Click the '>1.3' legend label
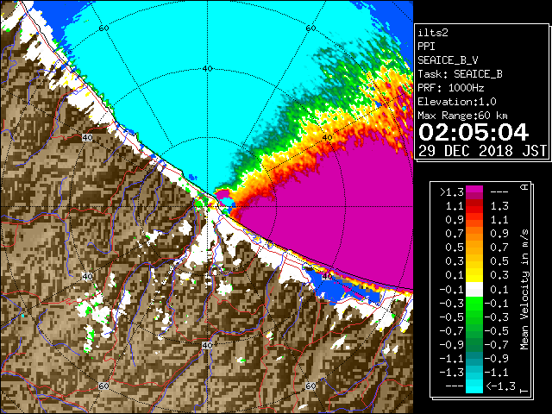This screenshot has width=552, height=414. pyautogui.click(x=452, y=192)
